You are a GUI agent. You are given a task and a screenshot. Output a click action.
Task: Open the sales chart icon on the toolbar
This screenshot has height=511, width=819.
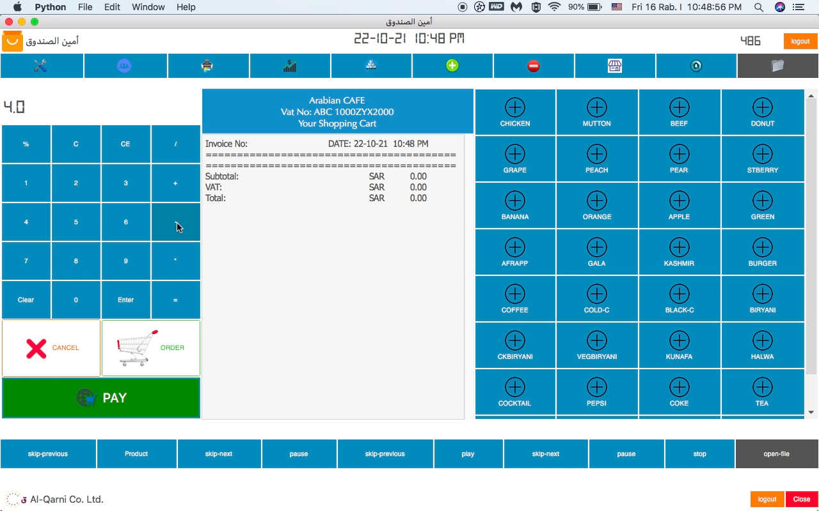coord(290,65)
